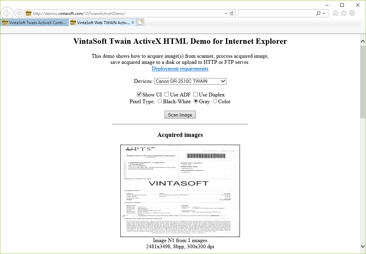The height and width of the screenshot is (254, 366).
Task: Open Favorites star icon
Action: [x=344, y=13]
